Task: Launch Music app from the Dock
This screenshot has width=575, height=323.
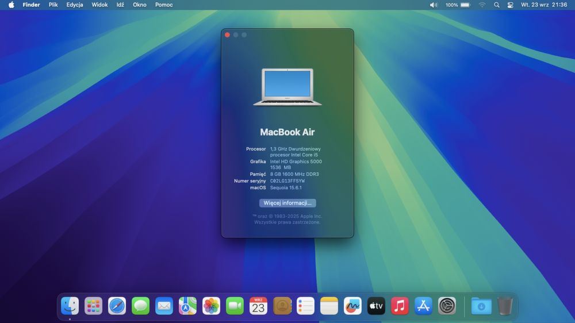Action: (x=400, y=306)
